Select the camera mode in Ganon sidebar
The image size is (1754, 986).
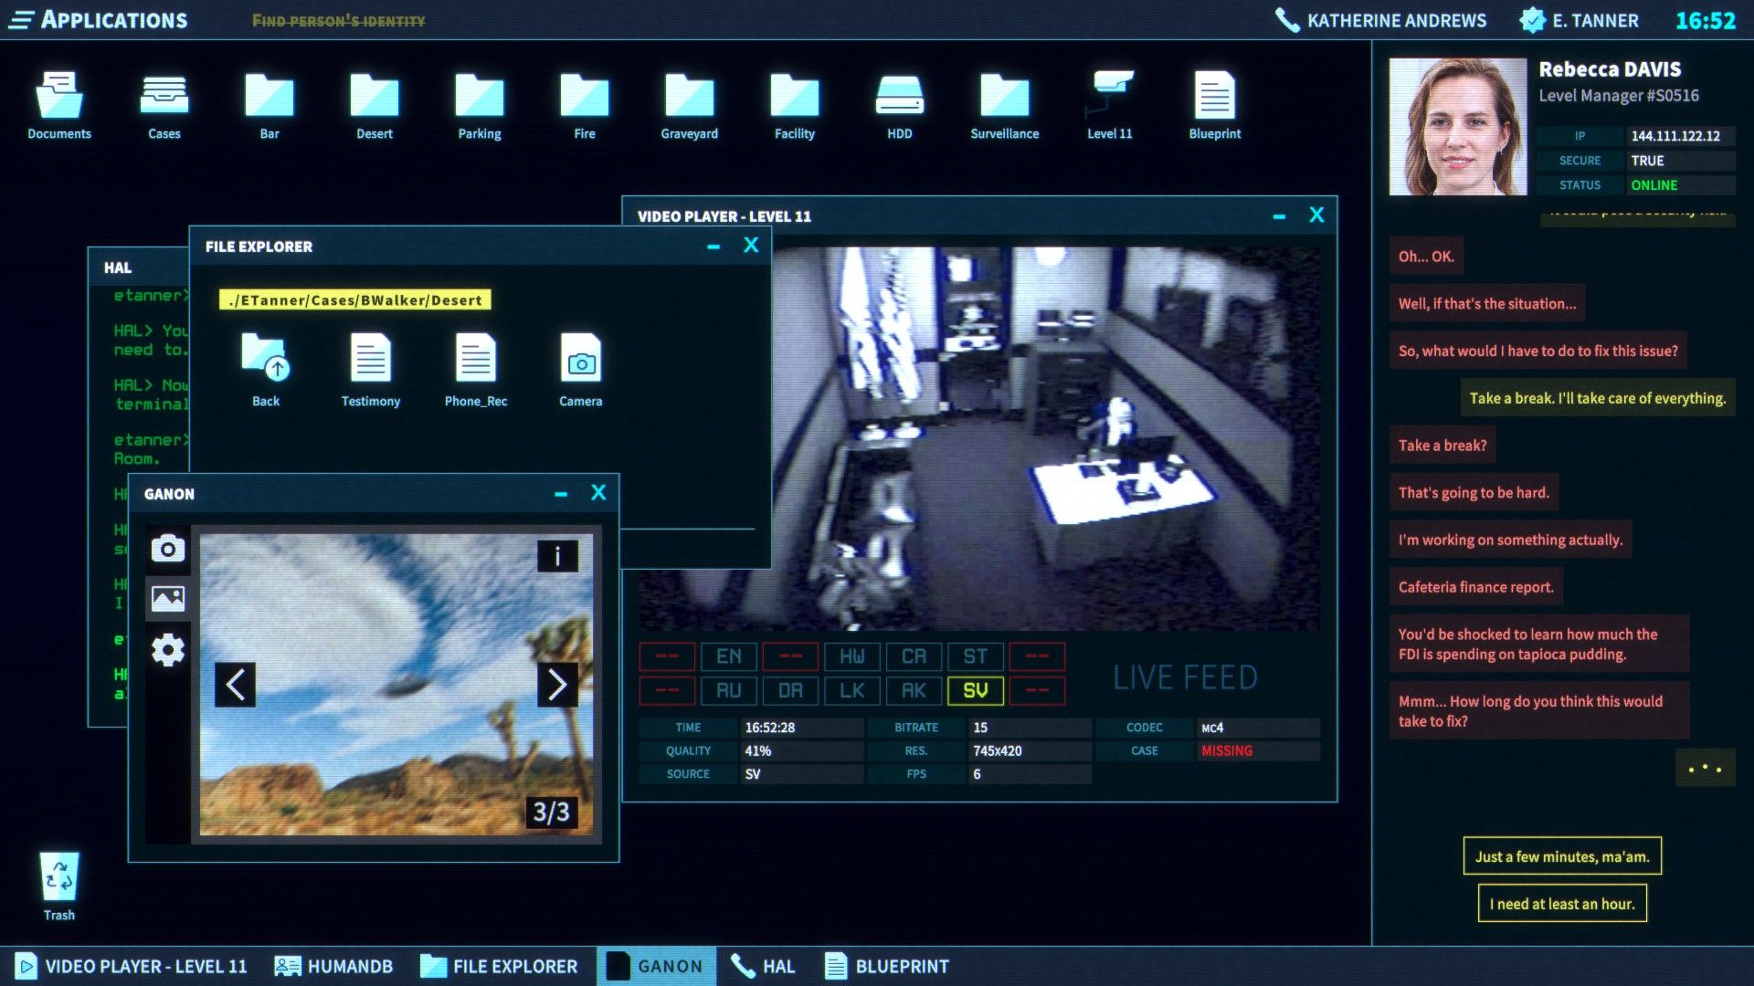[x=168, y=549]
